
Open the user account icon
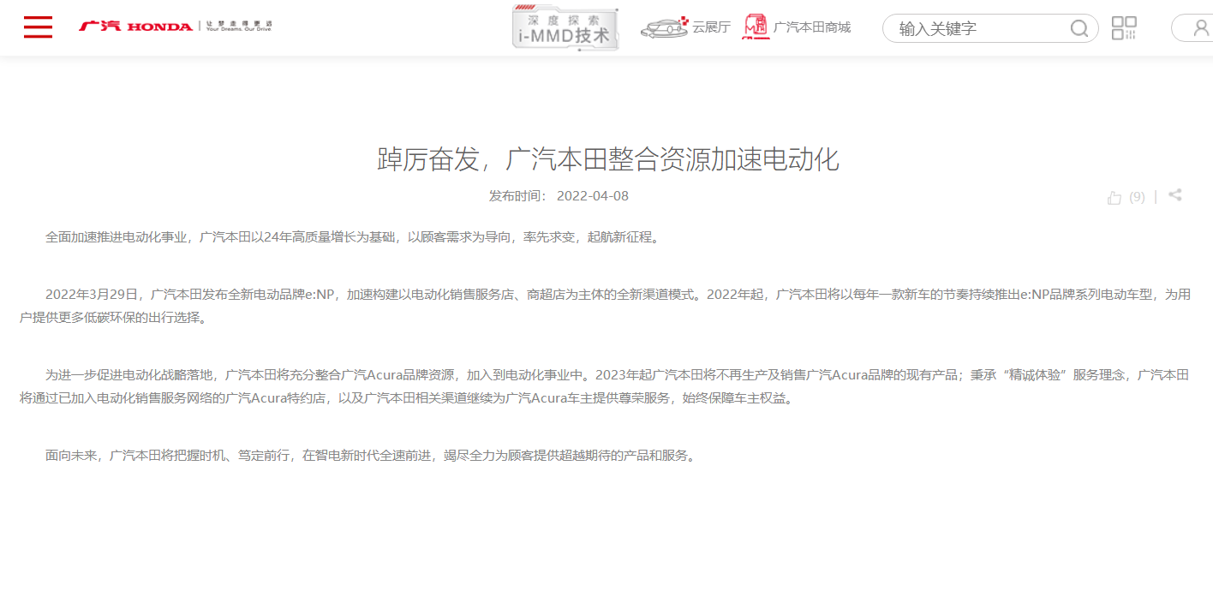1201,27
